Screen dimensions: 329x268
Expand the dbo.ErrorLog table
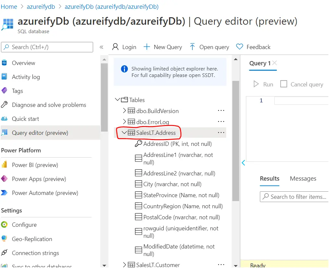point(124,121)
